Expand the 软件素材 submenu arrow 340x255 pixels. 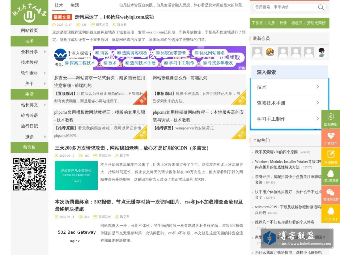tap(45, 73)
